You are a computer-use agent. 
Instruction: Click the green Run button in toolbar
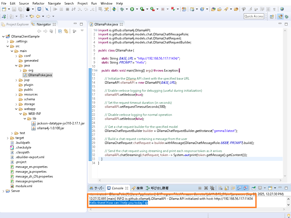tap(132, 9)
